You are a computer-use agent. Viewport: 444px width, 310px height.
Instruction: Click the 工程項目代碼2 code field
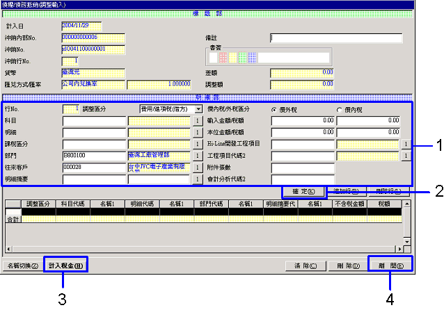(x=303, y=156)
